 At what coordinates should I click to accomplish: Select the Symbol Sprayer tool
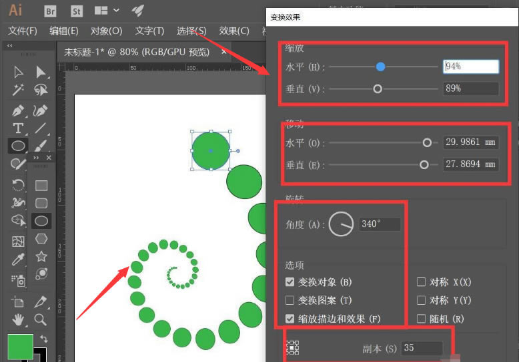pos(19,280)
